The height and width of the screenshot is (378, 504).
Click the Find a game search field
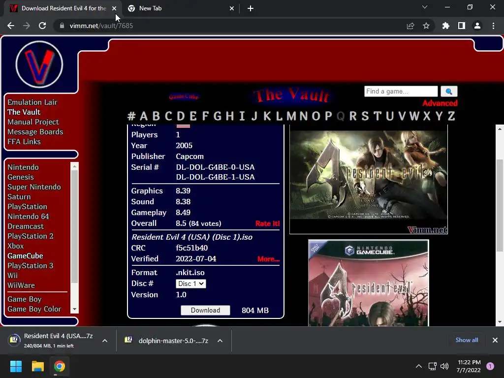point(401,91)
